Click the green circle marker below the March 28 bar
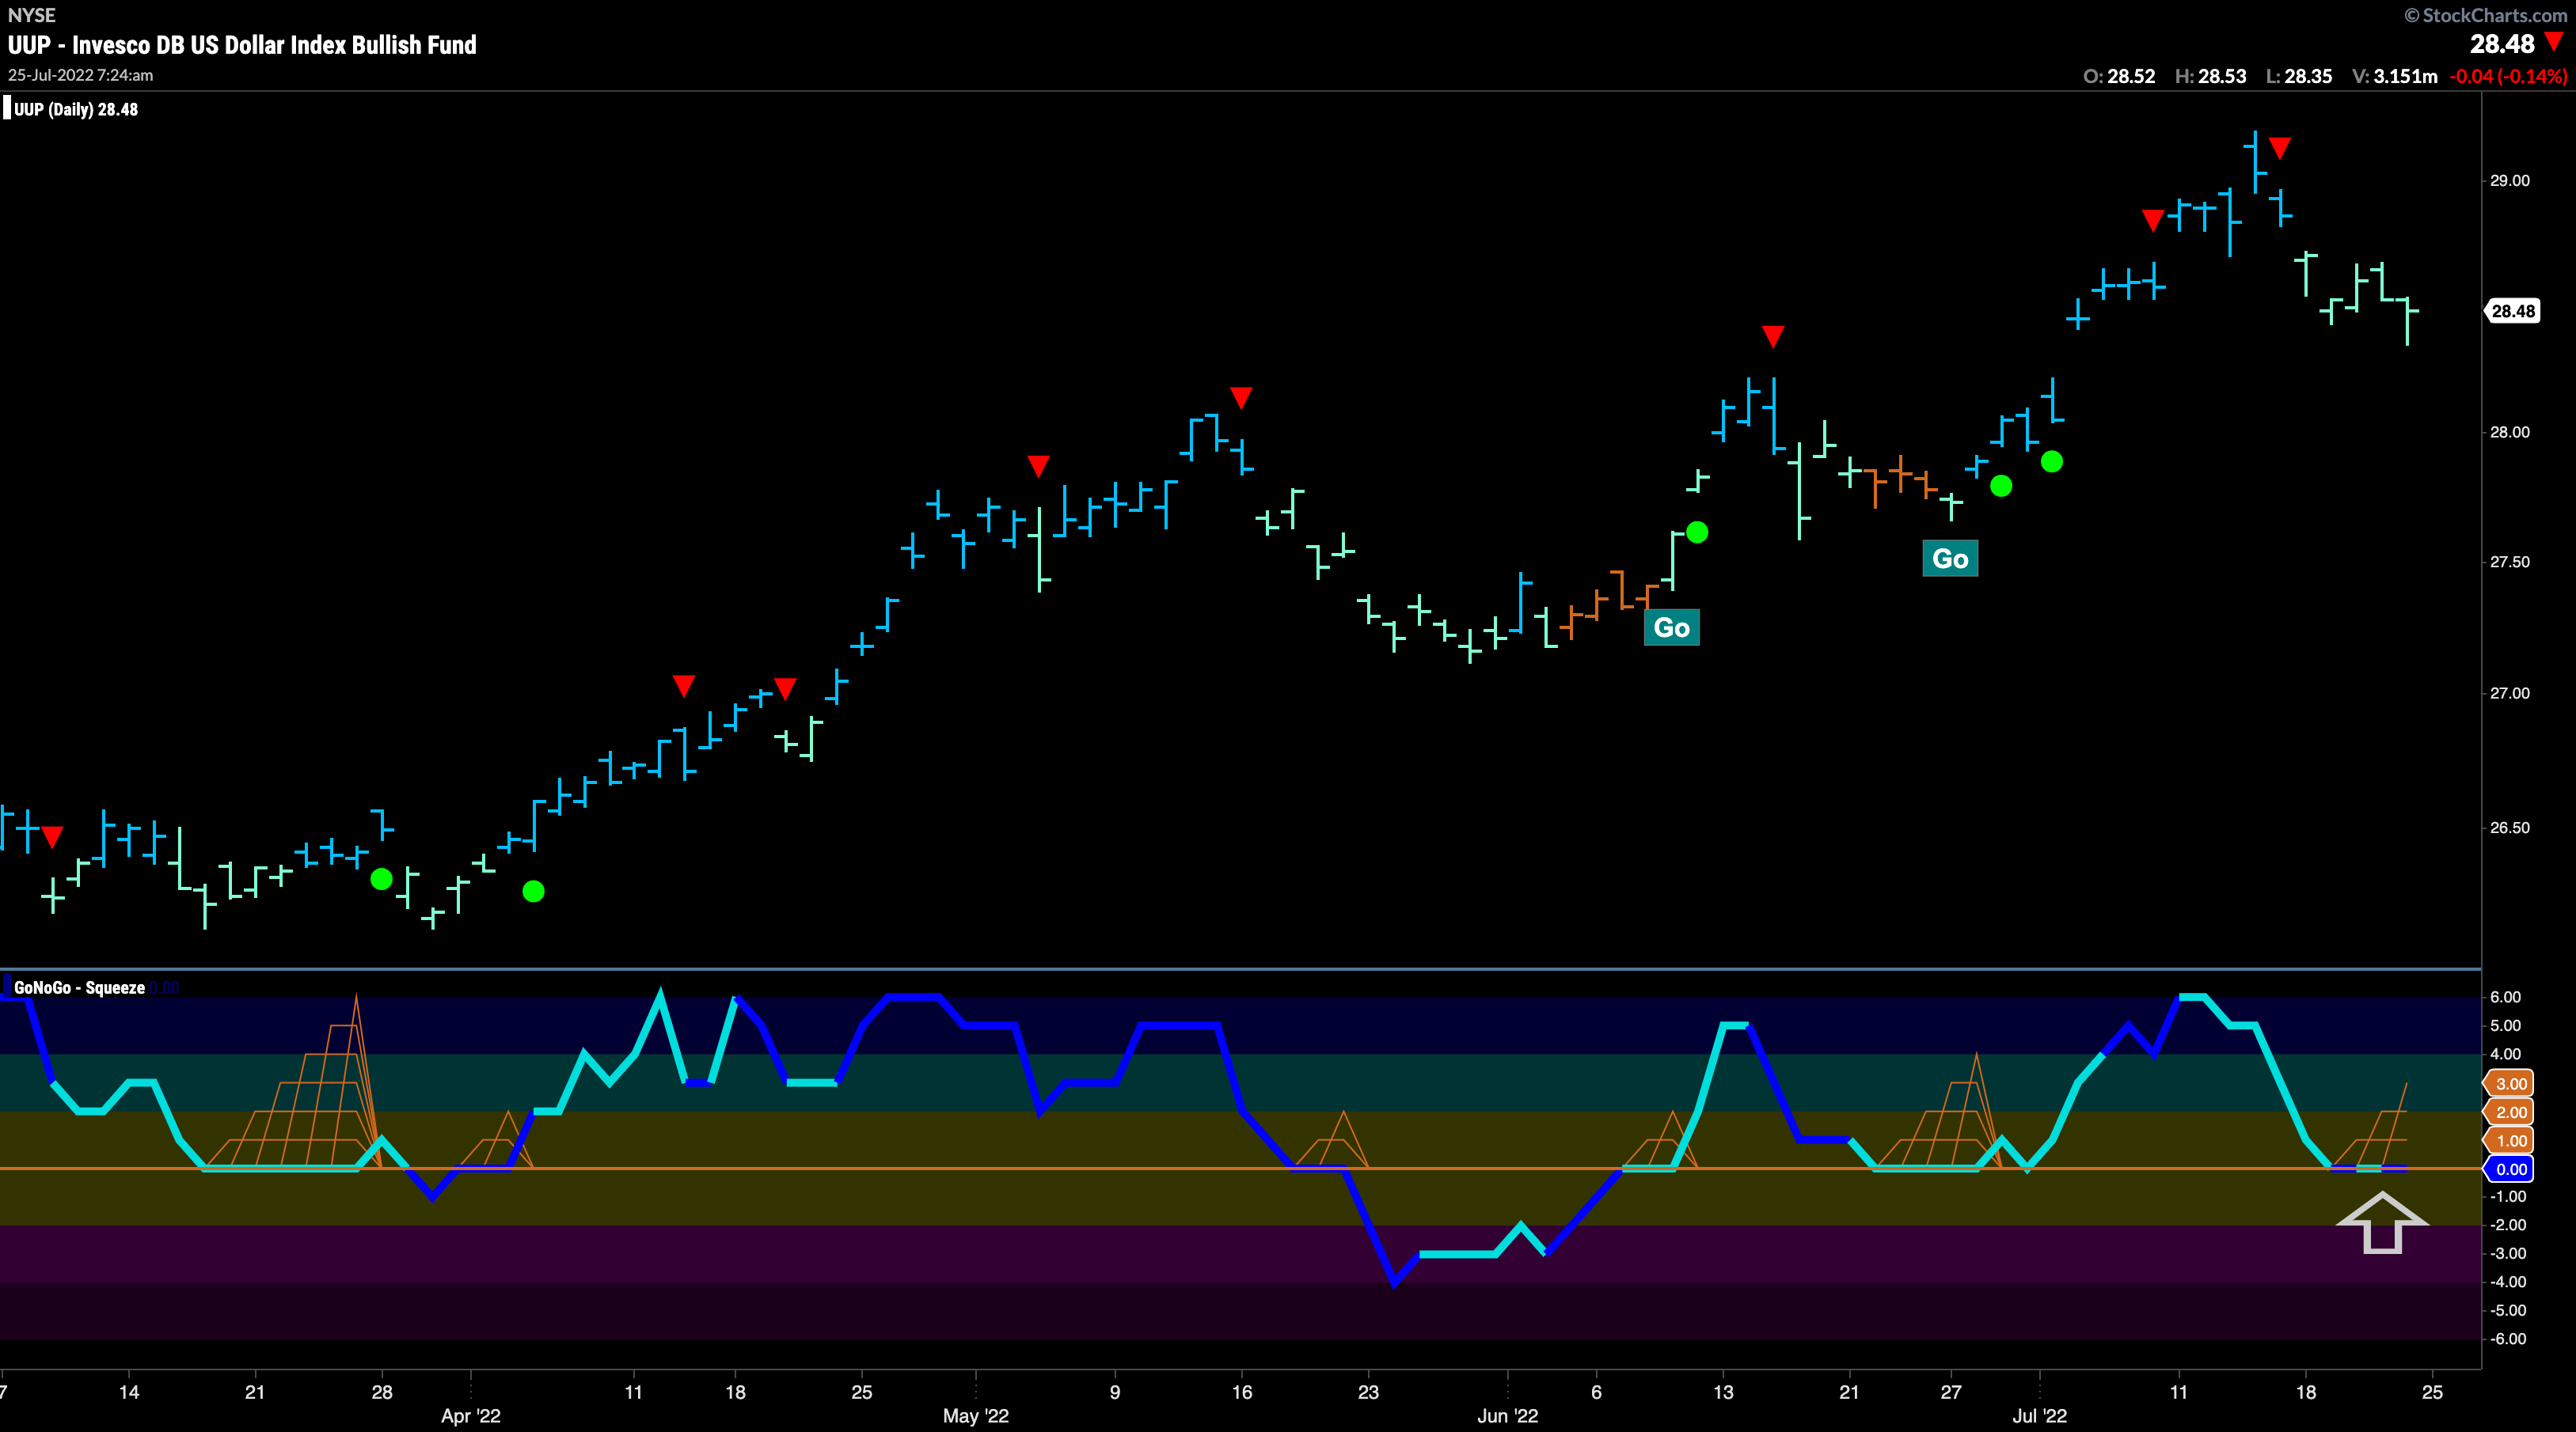The image size is (2576, 1432). 381,880
